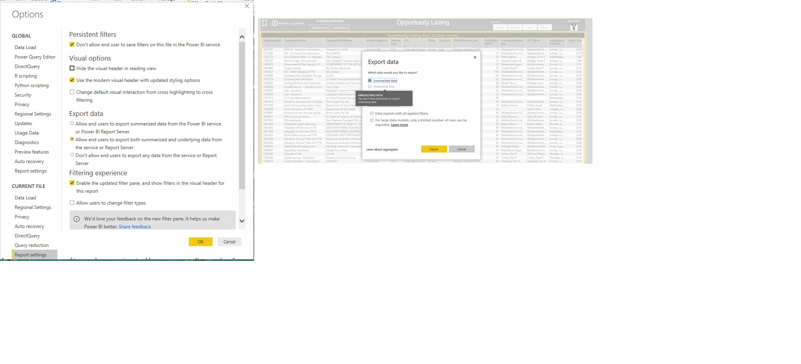
Task: Open the Share feedback link
Action: point(135,227)
